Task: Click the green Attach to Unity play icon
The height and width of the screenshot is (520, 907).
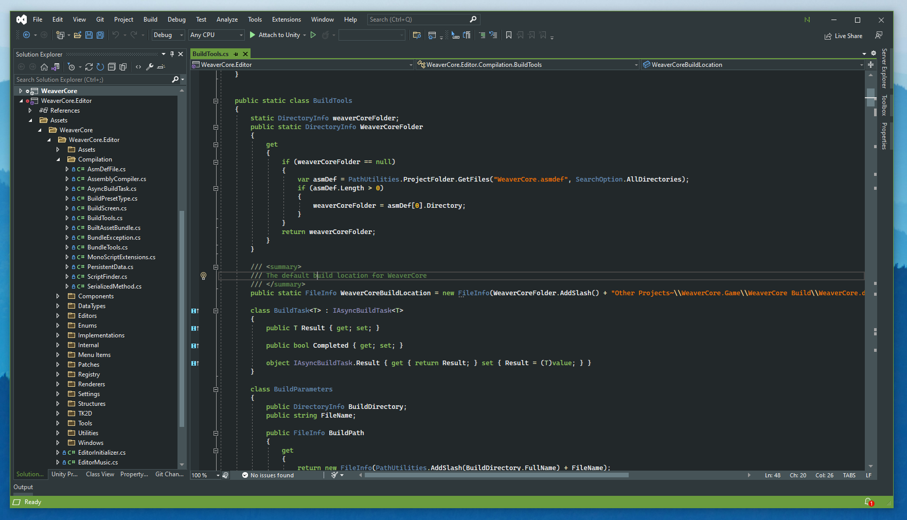Action: click(252, 35)
